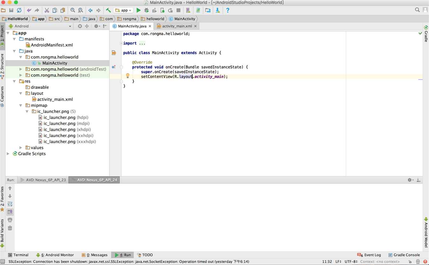Click the AVD Manager icon
Viewport: 429px width, 265px height.
188,10
